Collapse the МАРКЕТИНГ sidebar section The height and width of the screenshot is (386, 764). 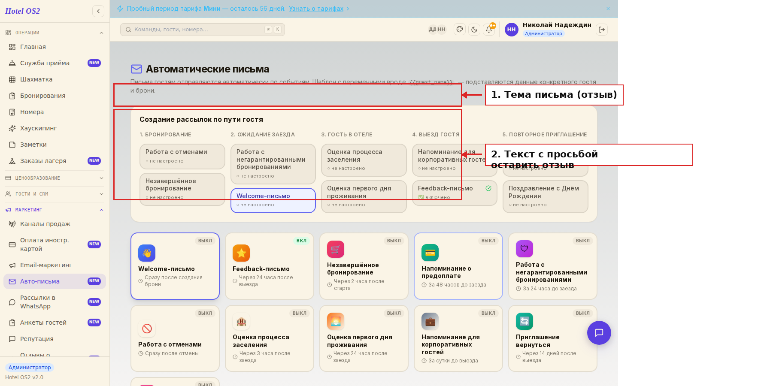click(x=55, y=210)
